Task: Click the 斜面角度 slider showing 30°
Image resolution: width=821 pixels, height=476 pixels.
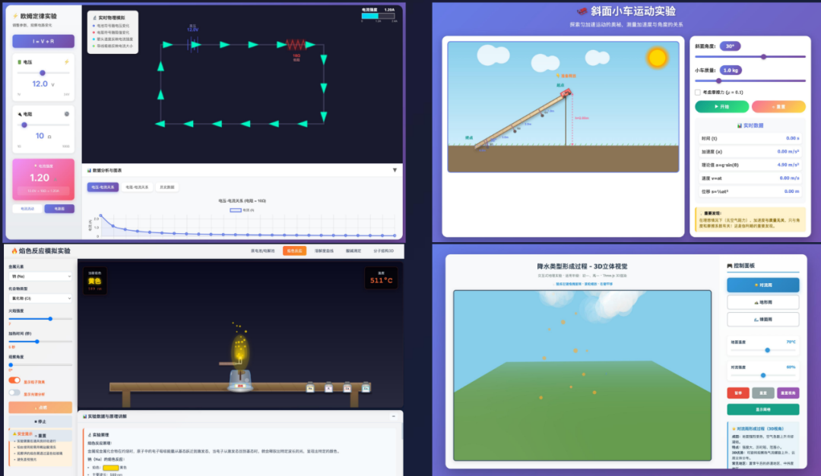Action: [750, 56]
